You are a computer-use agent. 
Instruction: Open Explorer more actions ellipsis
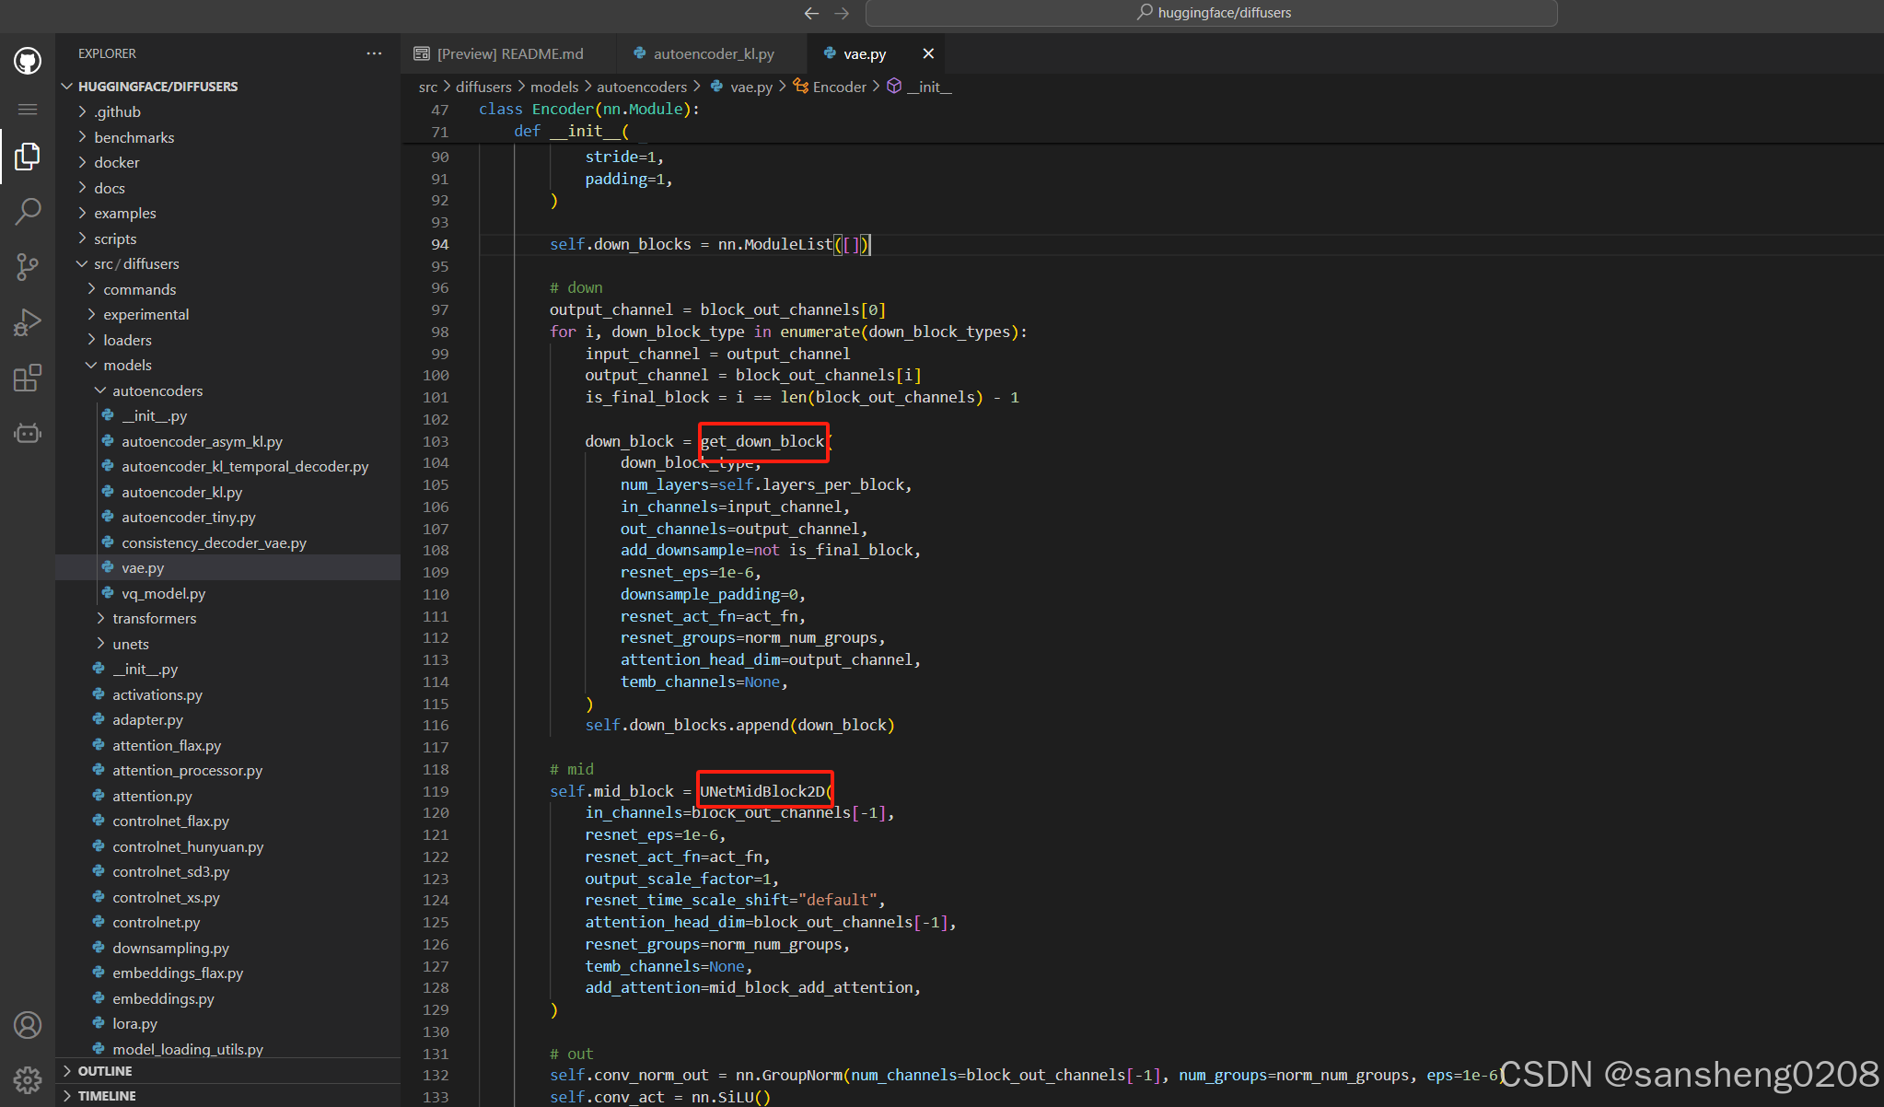(374, 53)
